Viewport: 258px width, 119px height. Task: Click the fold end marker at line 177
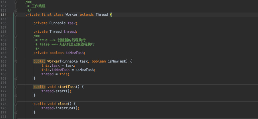16,112
